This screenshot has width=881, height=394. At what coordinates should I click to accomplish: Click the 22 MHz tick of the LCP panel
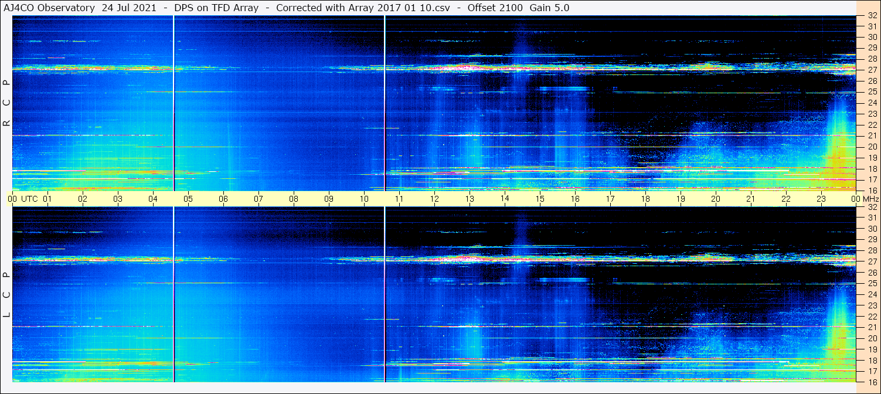[872, 317]
